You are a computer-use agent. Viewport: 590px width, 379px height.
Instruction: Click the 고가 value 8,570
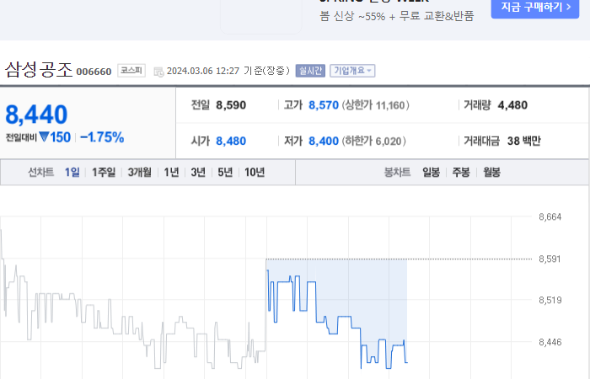324,105
